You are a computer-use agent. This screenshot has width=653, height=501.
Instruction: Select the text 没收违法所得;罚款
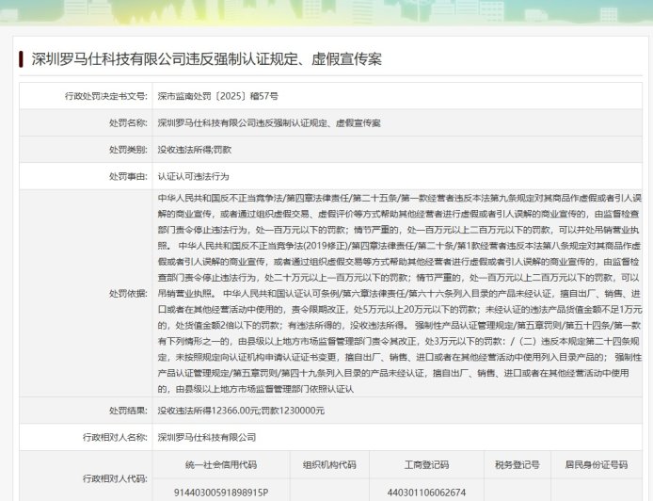(x=195, y=150)
